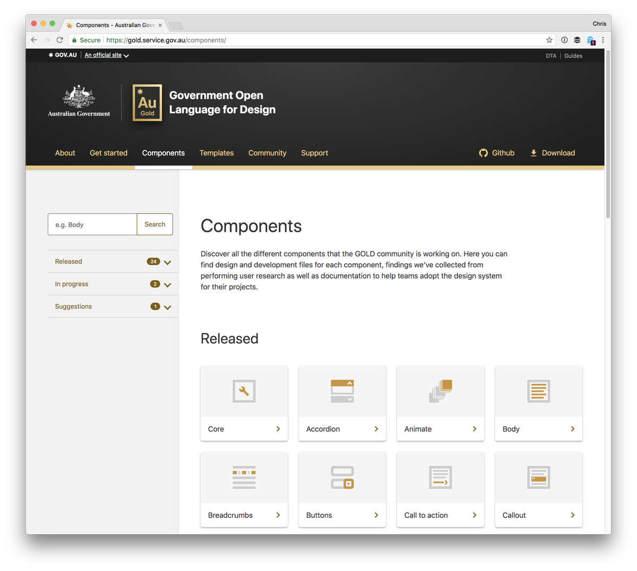Click the arrow next to Buttons
Screen dimensions: 637x571
[x=376, y=515]
